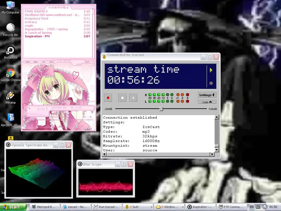Click the butt gain slider handle
This screenshot has height=211, width=281.
161,109
